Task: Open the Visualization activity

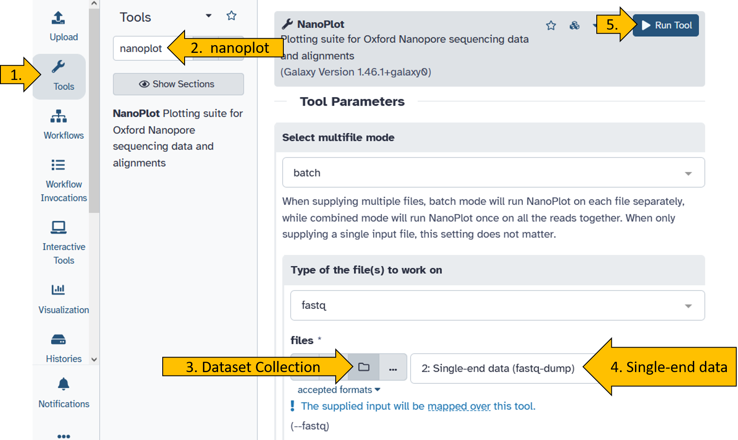Action: (x=64, y=299)
